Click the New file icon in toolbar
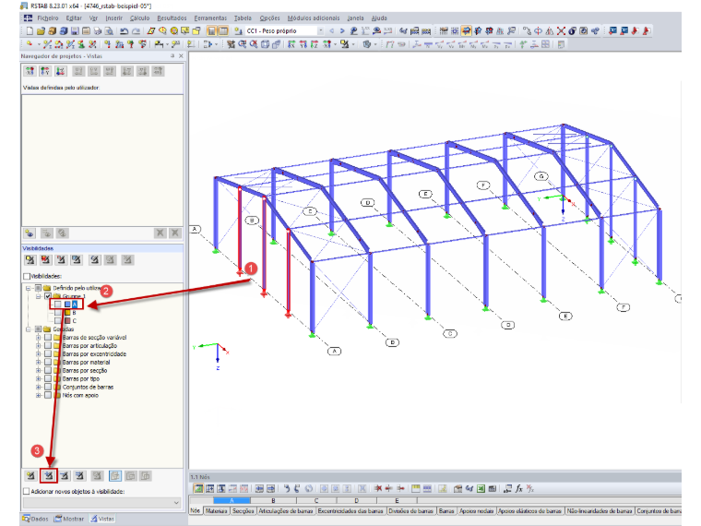Screen dimensions: 701x526 (x=30, y=30)
